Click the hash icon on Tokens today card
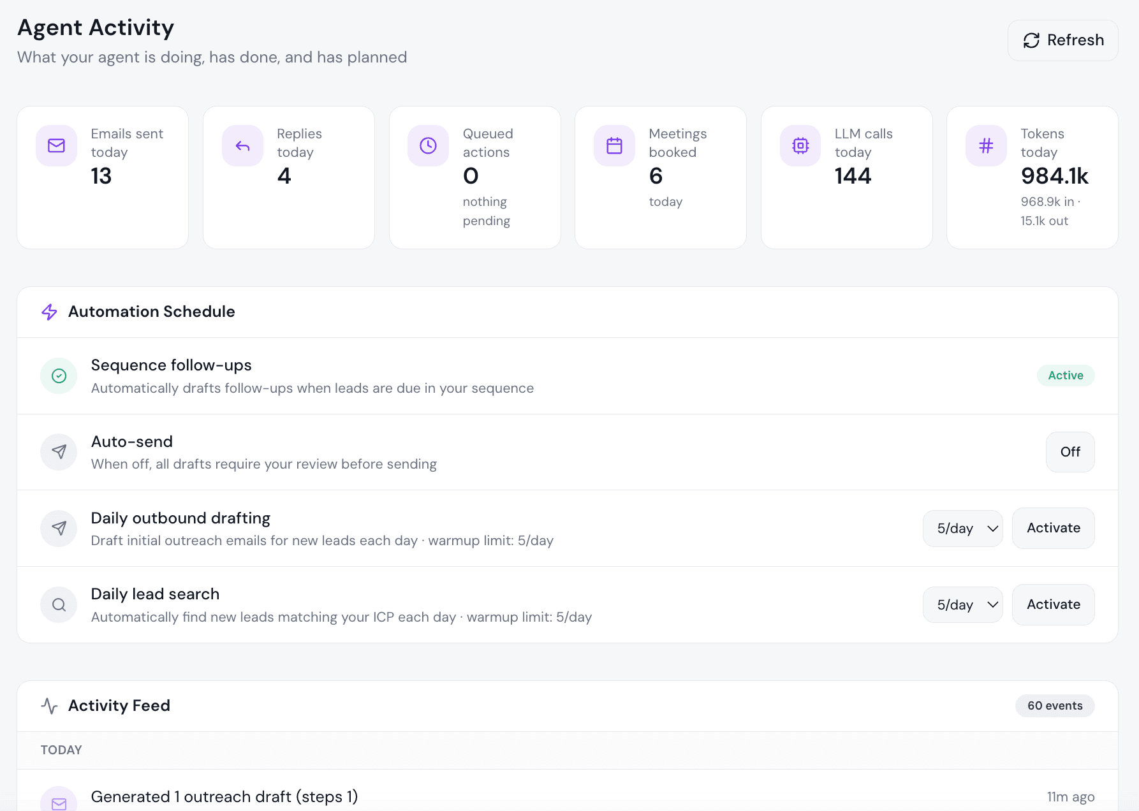Viewport: 1139px width, 811px height. 987,146
